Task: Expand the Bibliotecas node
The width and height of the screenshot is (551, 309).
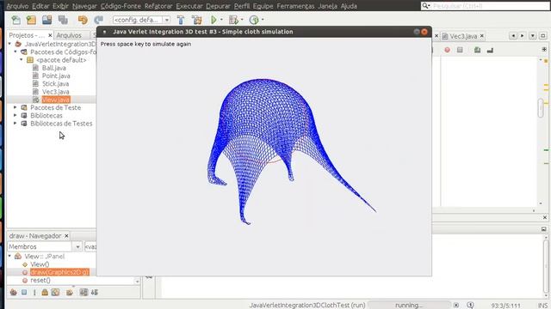Action: (x=15, y=115)
